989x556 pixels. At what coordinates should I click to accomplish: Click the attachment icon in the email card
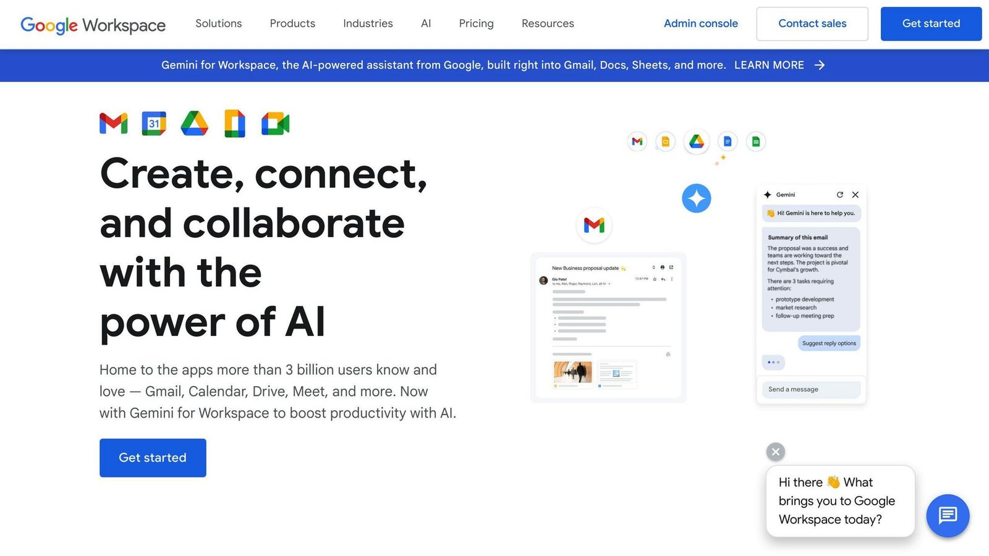tap(668, 355)
